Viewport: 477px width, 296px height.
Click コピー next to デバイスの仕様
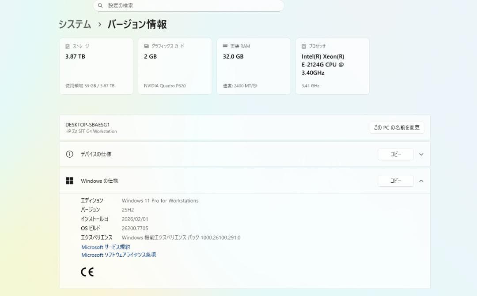[x=395, y=154]
